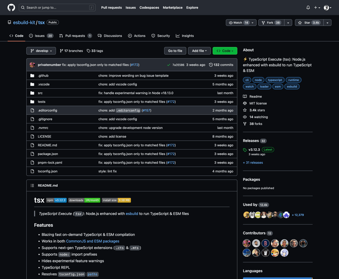Click the README table of contents icon
Image resolution: width=339 pixels, height=279 pixels.
32,185
